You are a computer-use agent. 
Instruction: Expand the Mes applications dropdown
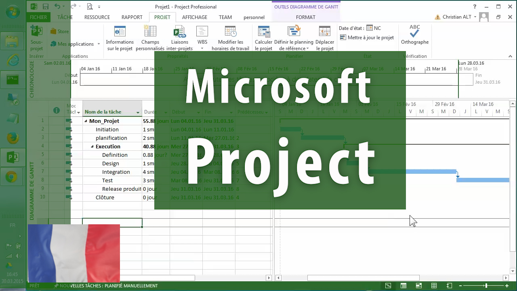(98, 44)
